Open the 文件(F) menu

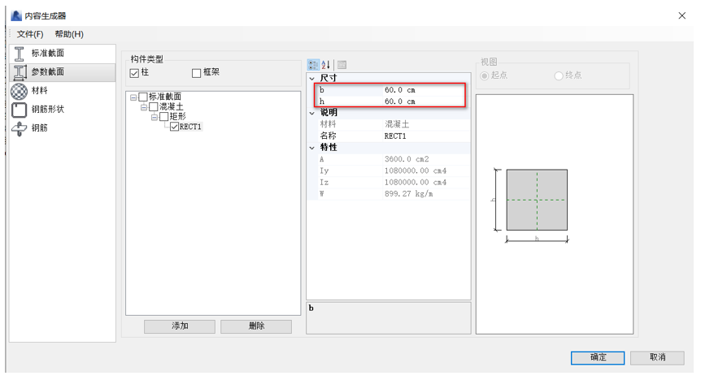click(30, 34)
